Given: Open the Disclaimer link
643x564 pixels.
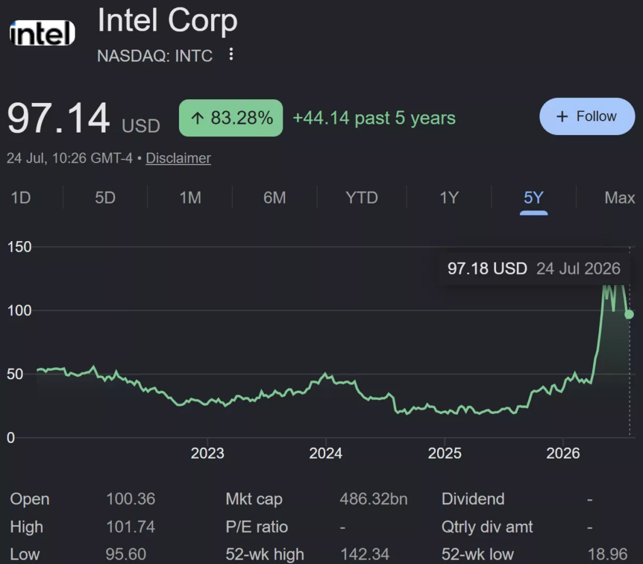Looking at the screenshot, I should coord(178,158).
